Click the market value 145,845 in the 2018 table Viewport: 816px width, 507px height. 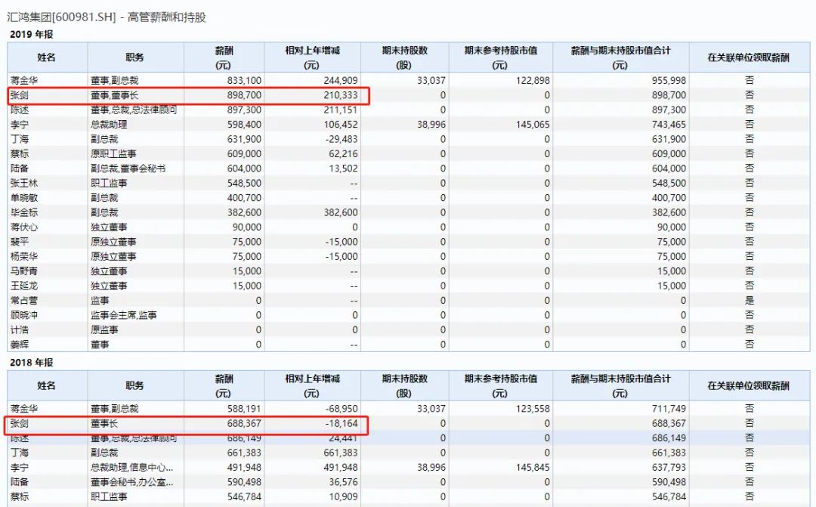pyautogui.click(x=533, y=468)
